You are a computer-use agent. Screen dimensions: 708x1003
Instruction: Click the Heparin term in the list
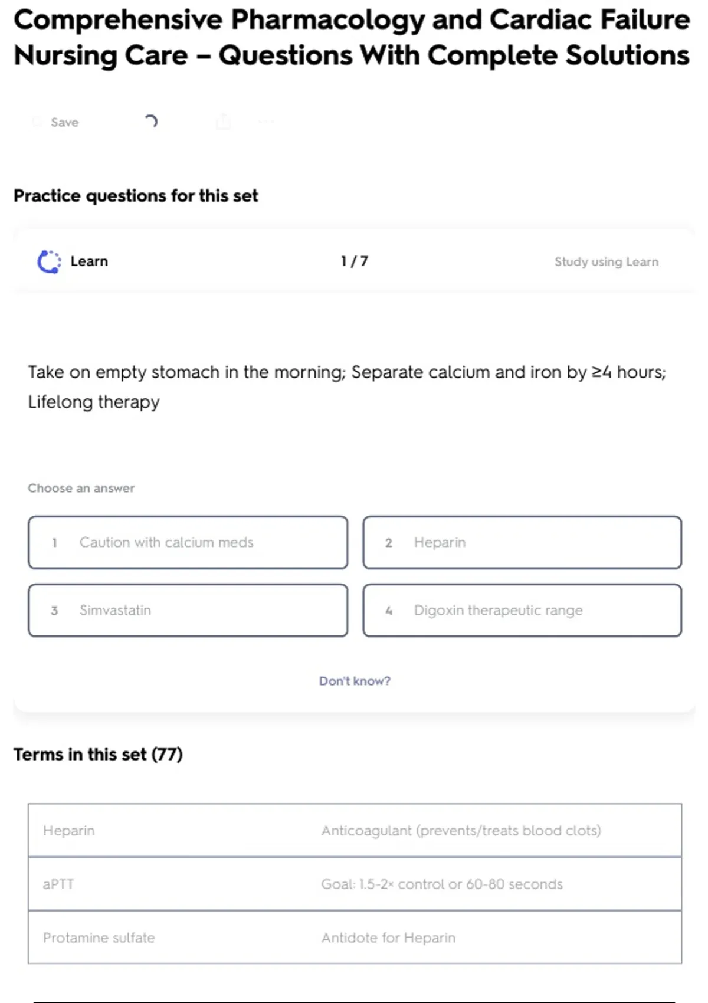(69, 830)
